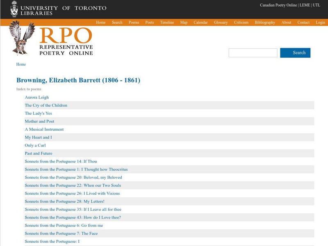
Task: Go to the Poets menu
Action: pyautogui.click(x=150, y=23)
